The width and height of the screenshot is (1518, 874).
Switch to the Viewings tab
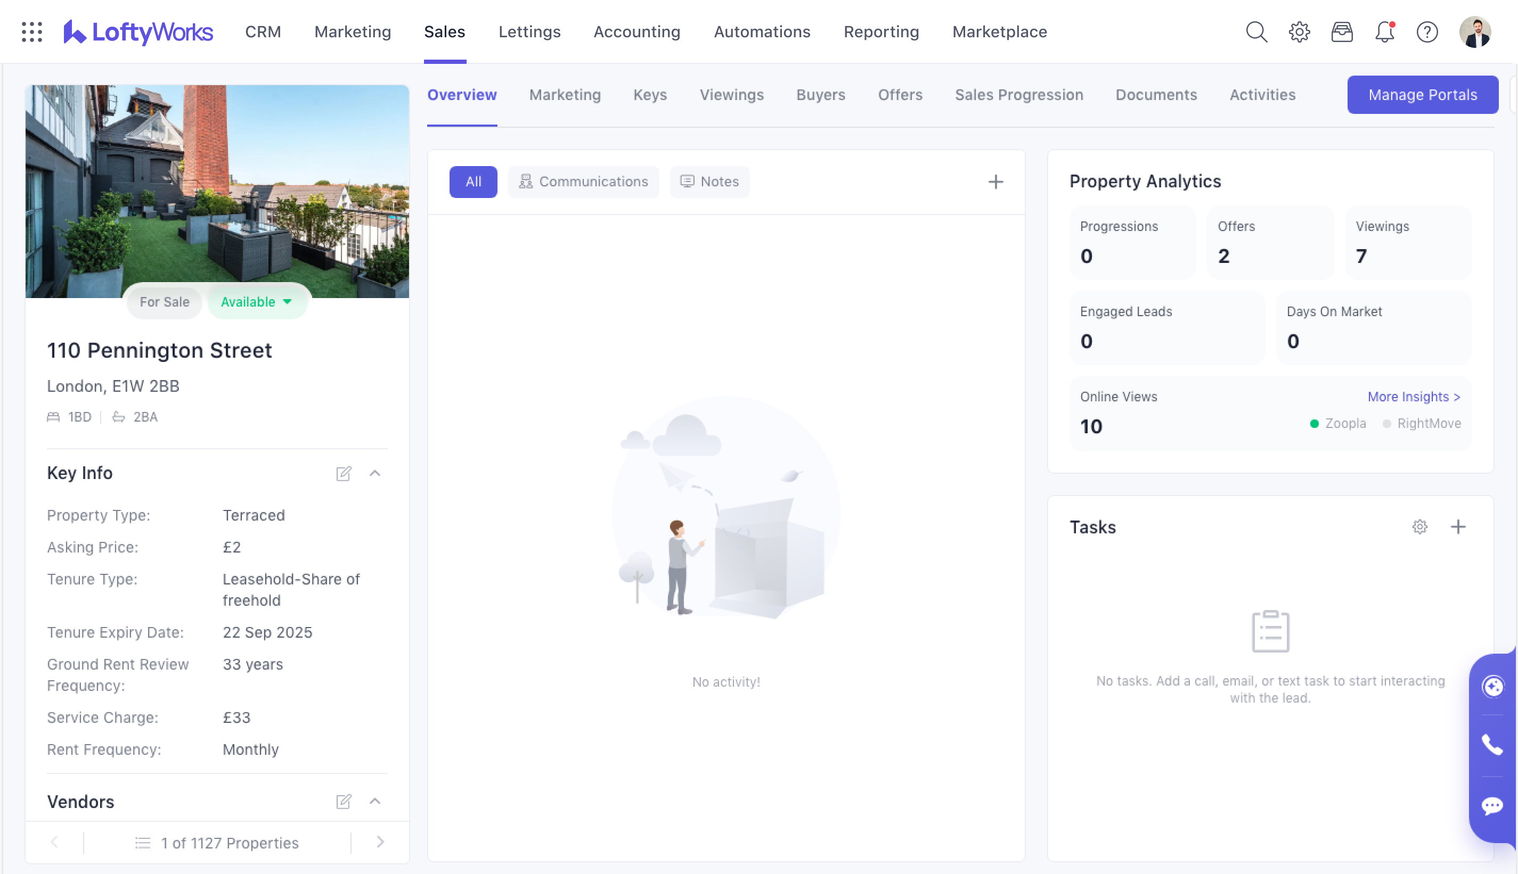(x=731, y=95)
